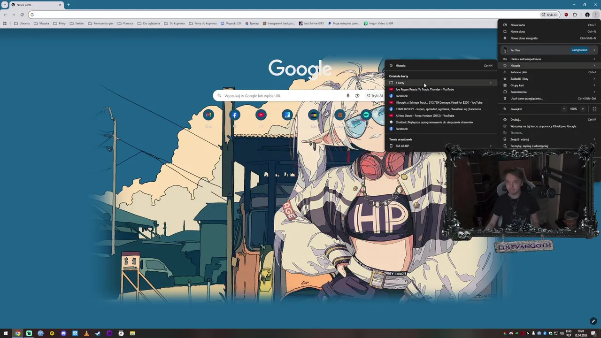Open Przesyłaj, zapisuj i udostępniaj entry
The height and width of the screenshot is (338, 601).
click(x=549, y=146)
